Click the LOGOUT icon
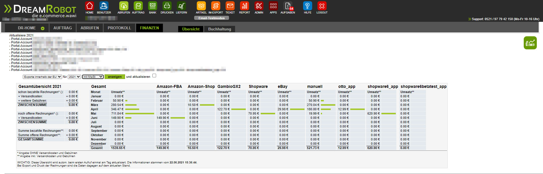 pyautogui.click(x=322, y=6)
